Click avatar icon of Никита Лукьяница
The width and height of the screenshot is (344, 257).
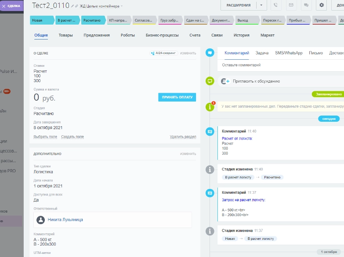point(41,220)
